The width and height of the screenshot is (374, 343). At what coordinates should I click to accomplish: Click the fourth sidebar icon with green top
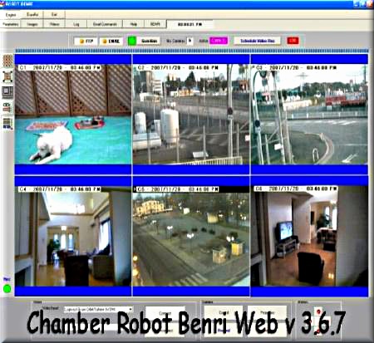click(7, 108)
